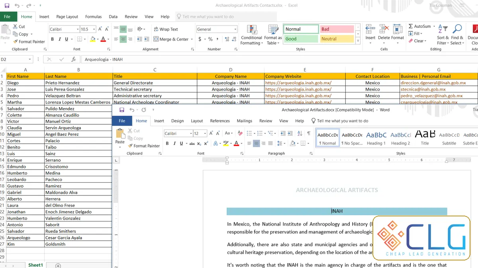The image size is (478, 268).
Task: Toggle subscript in Word
Action: click(199, 143)
